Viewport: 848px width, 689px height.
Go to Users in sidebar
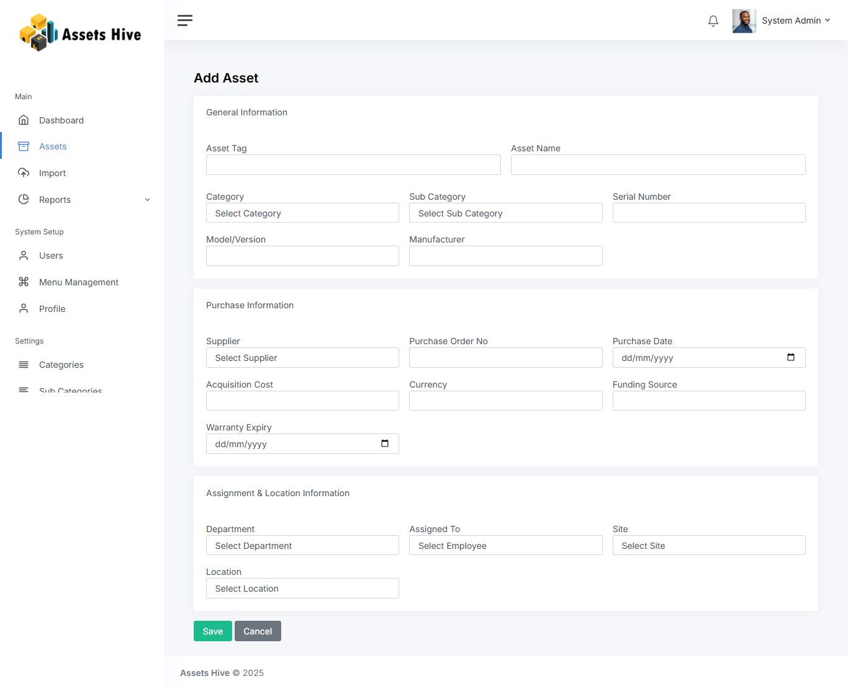click(51, 256)
